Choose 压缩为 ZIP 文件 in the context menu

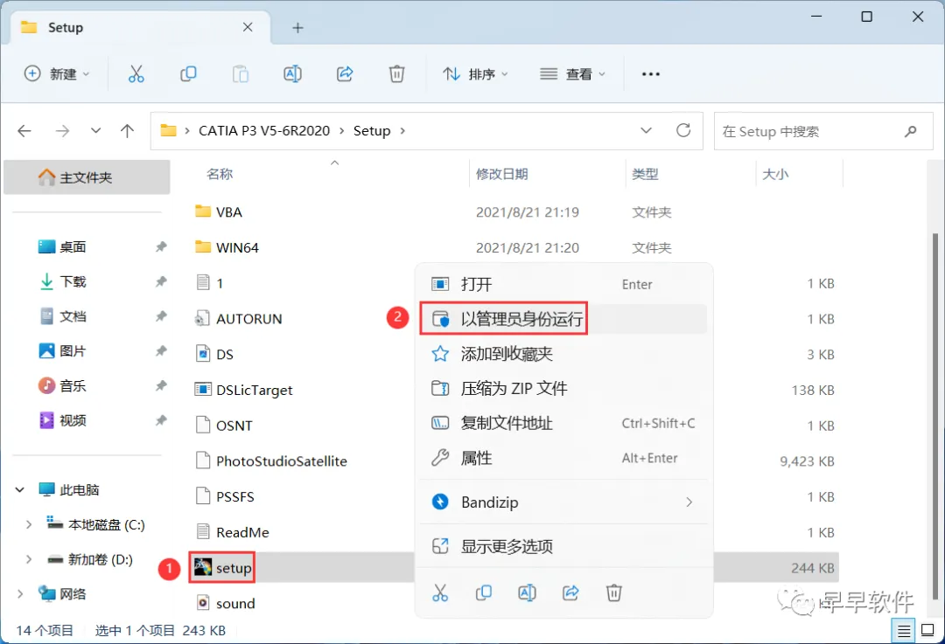pos(563,389)
